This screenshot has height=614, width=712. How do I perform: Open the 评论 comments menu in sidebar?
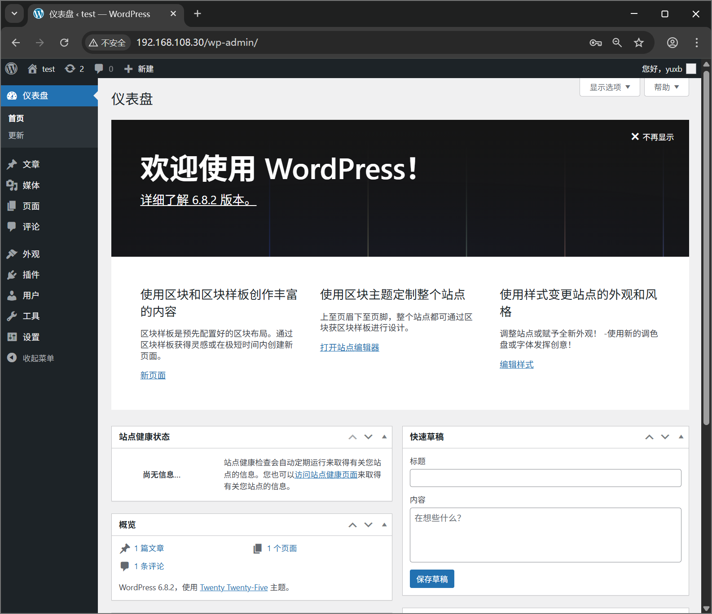[x=49, y=227]
